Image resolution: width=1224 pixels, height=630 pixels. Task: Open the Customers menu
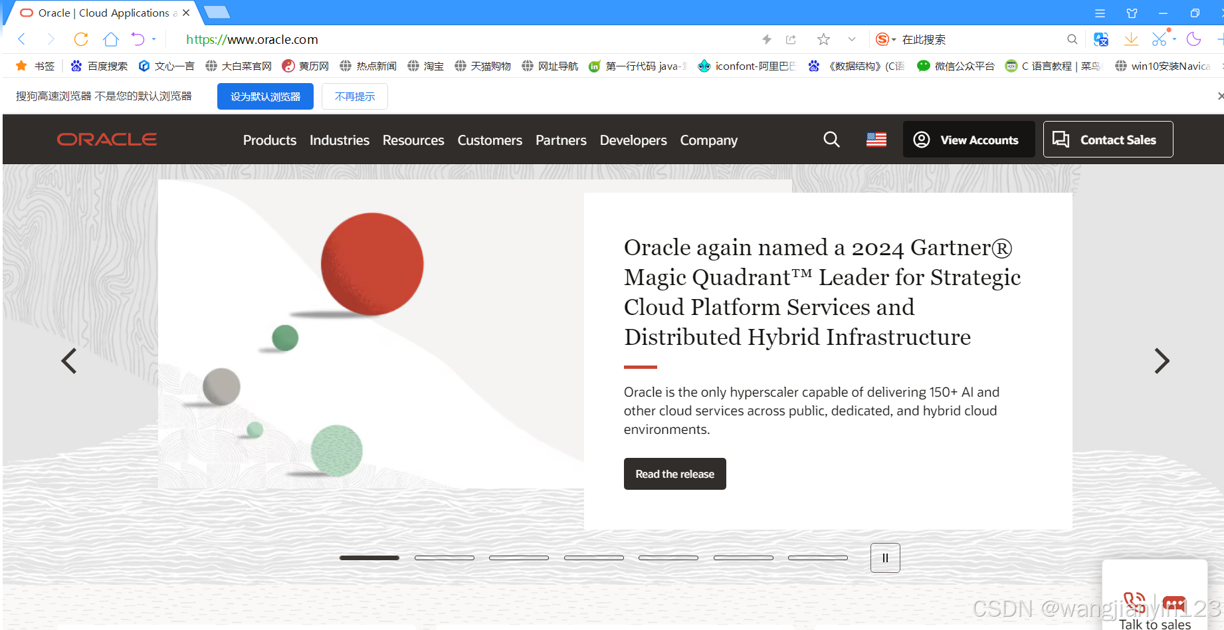click(490, 140)
